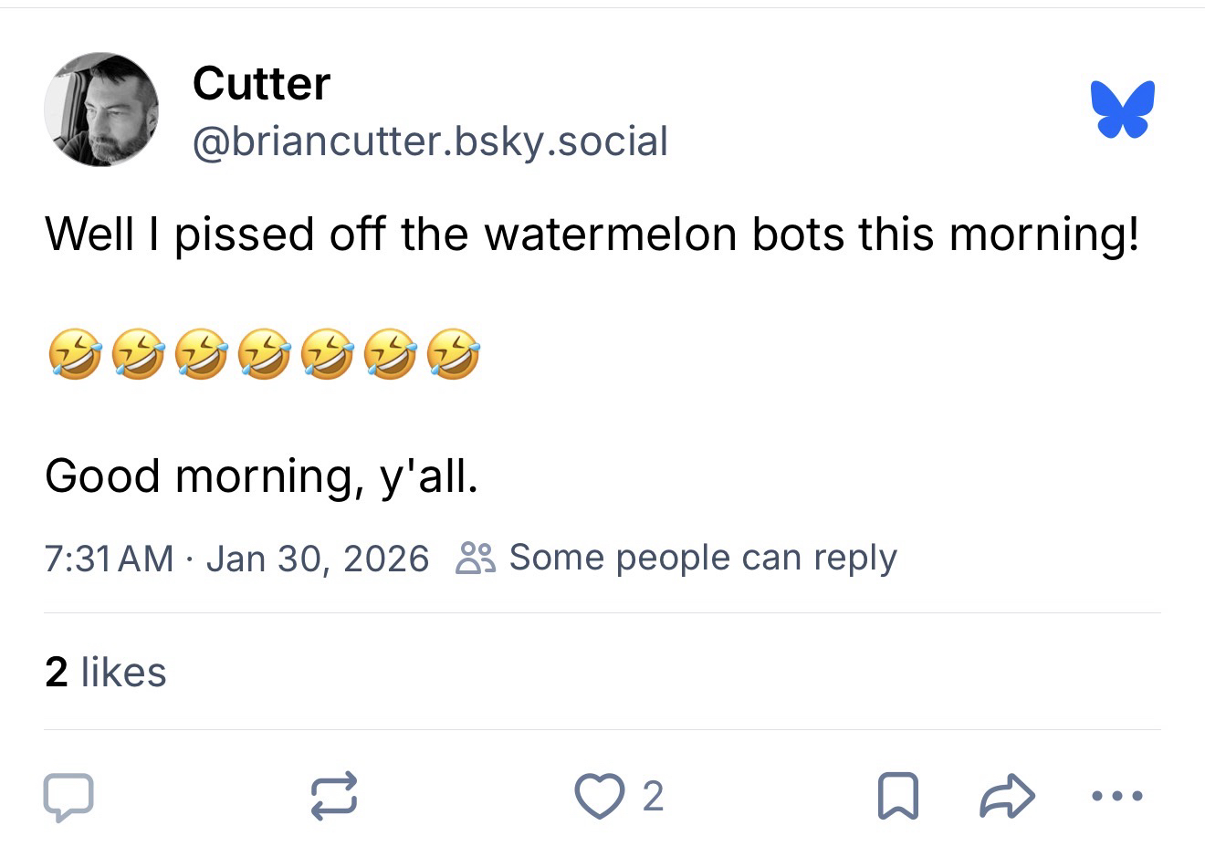The width and height of the screenshot is (1205, 857).
Task: Click "Some people can reply" label
Action: (x=703, y=558)
